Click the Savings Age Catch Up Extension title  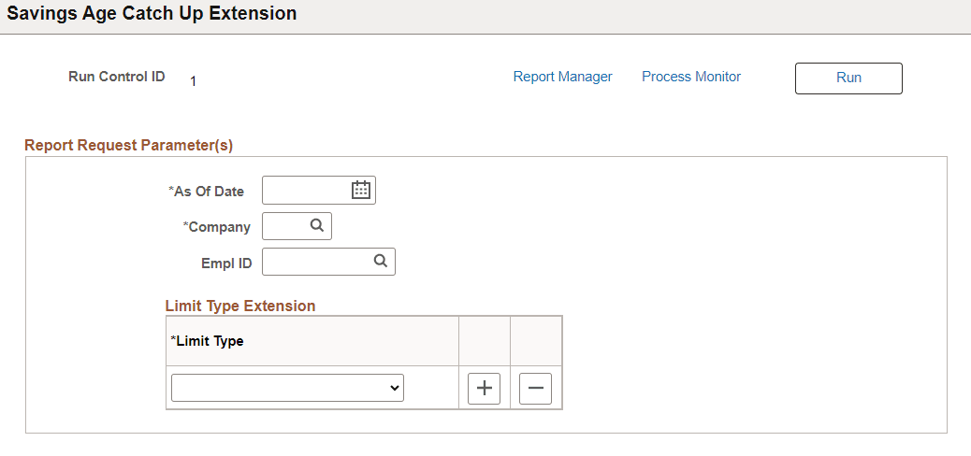(152, 14)
